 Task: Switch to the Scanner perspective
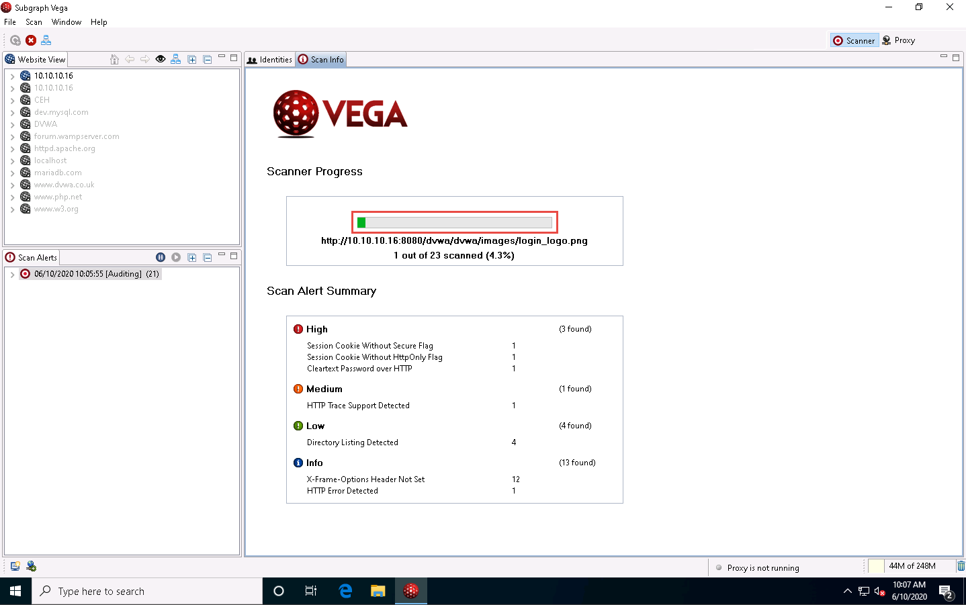854,40
